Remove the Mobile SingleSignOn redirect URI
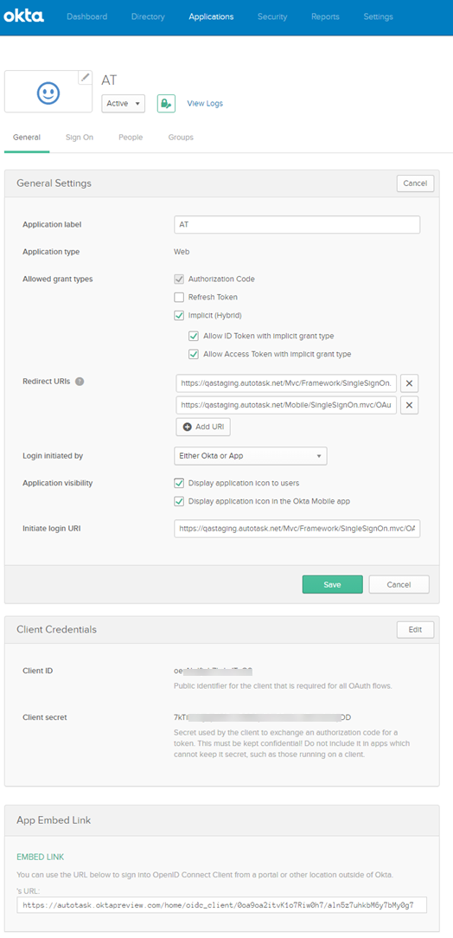Screen dimensions: 453x938 tap(410, 405)
